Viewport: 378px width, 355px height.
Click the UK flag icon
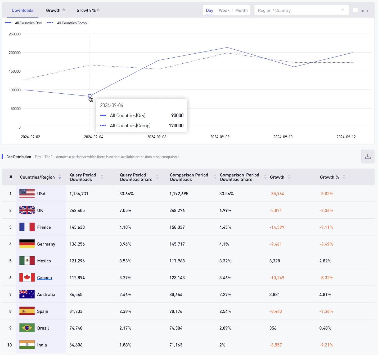(x=27, y=210)
